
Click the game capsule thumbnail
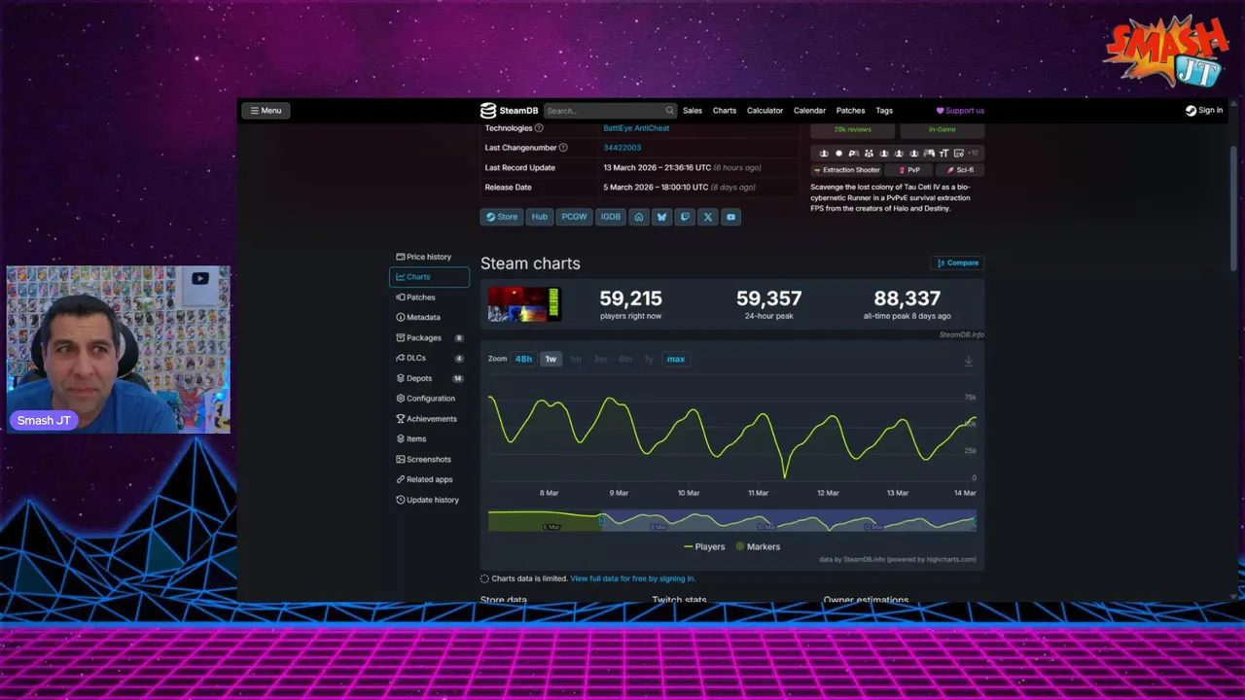524,304
